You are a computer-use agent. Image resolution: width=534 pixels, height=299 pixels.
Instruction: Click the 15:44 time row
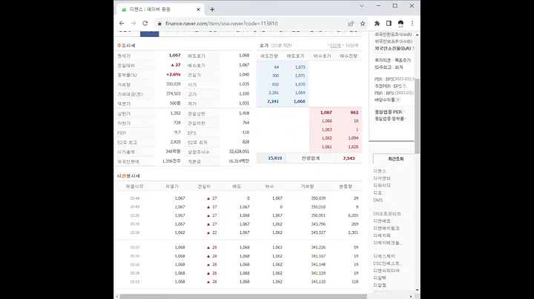pyautogui.click(x=239, y=198)
